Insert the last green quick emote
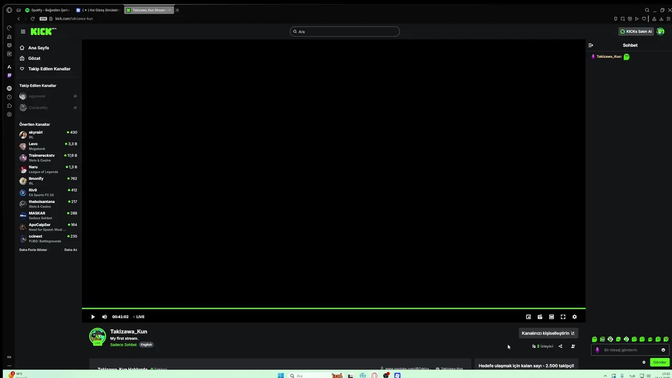 coord(666,339)
